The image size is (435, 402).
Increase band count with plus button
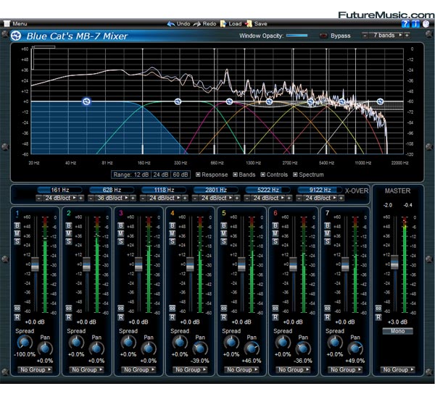point(407,35)
